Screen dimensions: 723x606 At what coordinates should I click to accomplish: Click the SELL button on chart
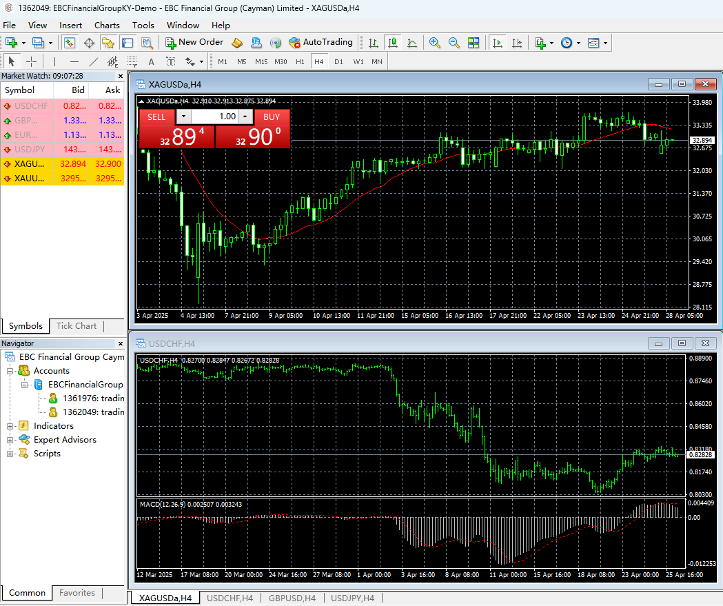(156, 117)
